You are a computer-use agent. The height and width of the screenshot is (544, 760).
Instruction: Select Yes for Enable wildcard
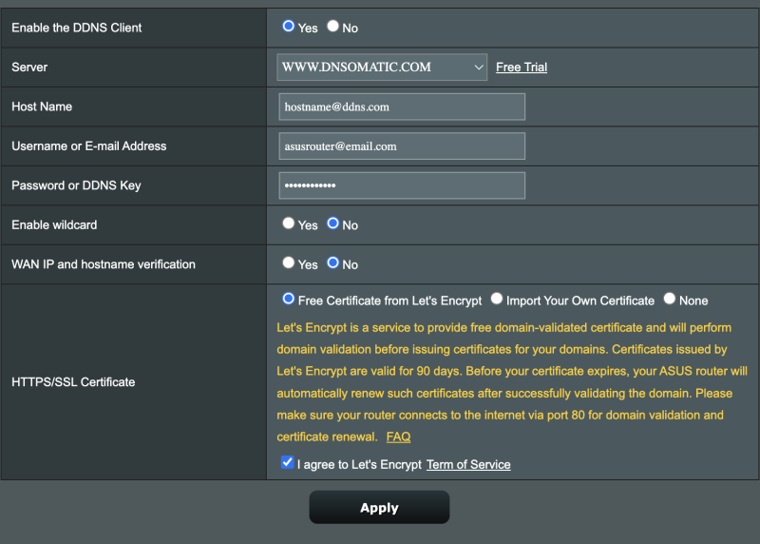pyautogui.click(x=289, y=223)
